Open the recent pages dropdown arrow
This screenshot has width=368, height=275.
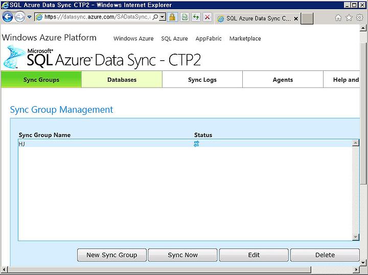[29, 17]
